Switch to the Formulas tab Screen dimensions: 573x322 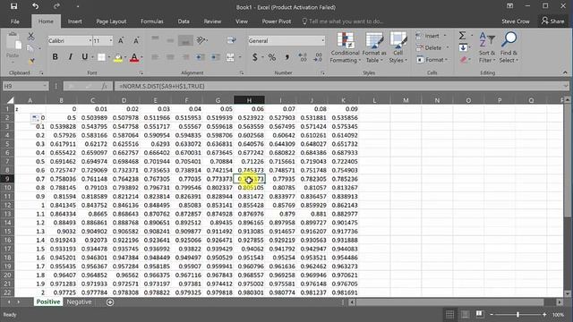152,21
